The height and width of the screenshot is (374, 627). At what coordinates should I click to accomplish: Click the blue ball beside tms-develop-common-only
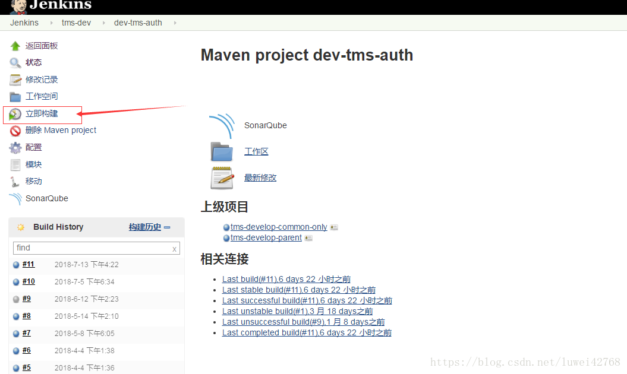click(226, 227)
